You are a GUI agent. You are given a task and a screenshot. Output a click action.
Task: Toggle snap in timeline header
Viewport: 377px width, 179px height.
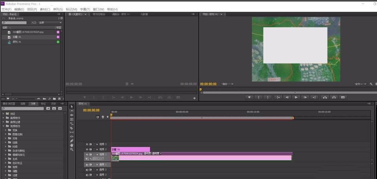click(x=98, y=117)
